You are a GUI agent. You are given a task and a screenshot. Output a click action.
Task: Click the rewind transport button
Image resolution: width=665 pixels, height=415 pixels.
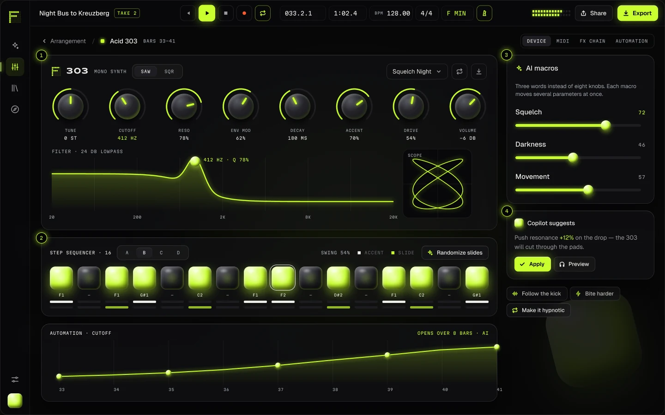188,13
